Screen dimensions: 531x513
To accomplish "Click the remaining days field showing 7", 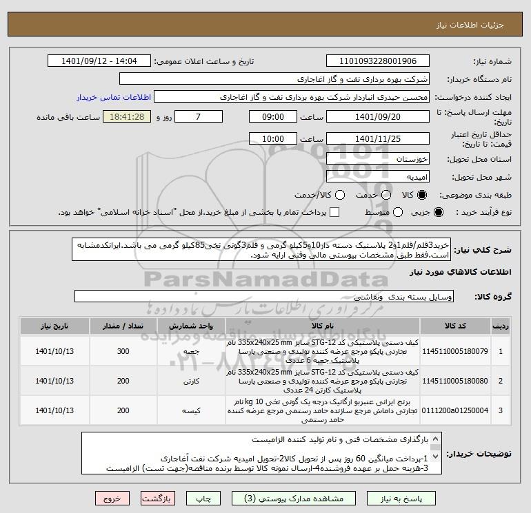I will click(x=199, y=116).
